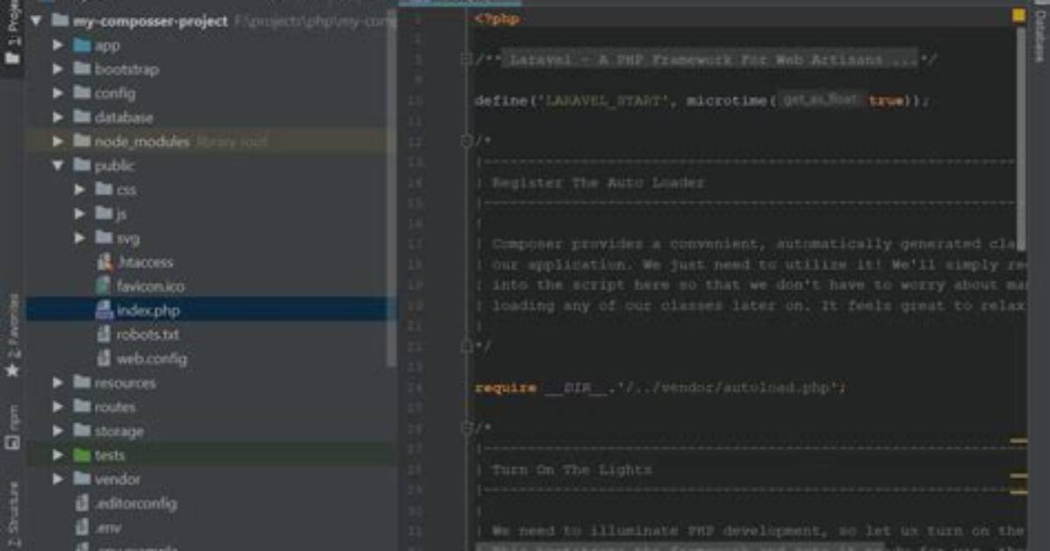Select the web.config file name
Viewport: 1050px width, 551px height.
[152, 358]
